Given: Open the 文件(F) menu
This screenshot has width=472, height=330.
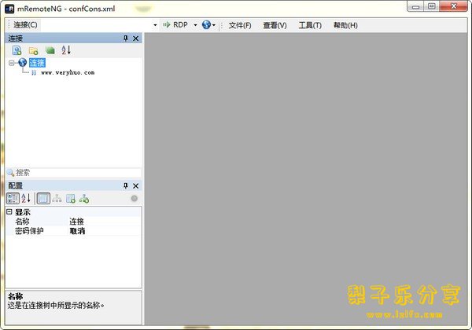Looking at the screenshot, I should 240,25.
